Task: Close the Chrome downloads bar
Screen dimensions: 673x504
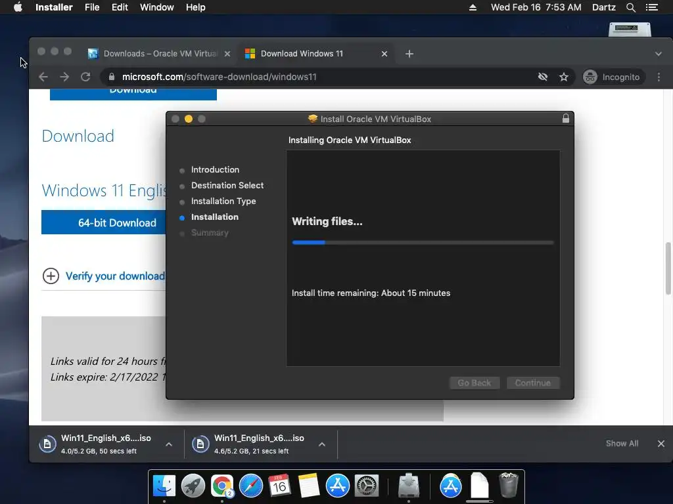Action: tap(661, 444)
